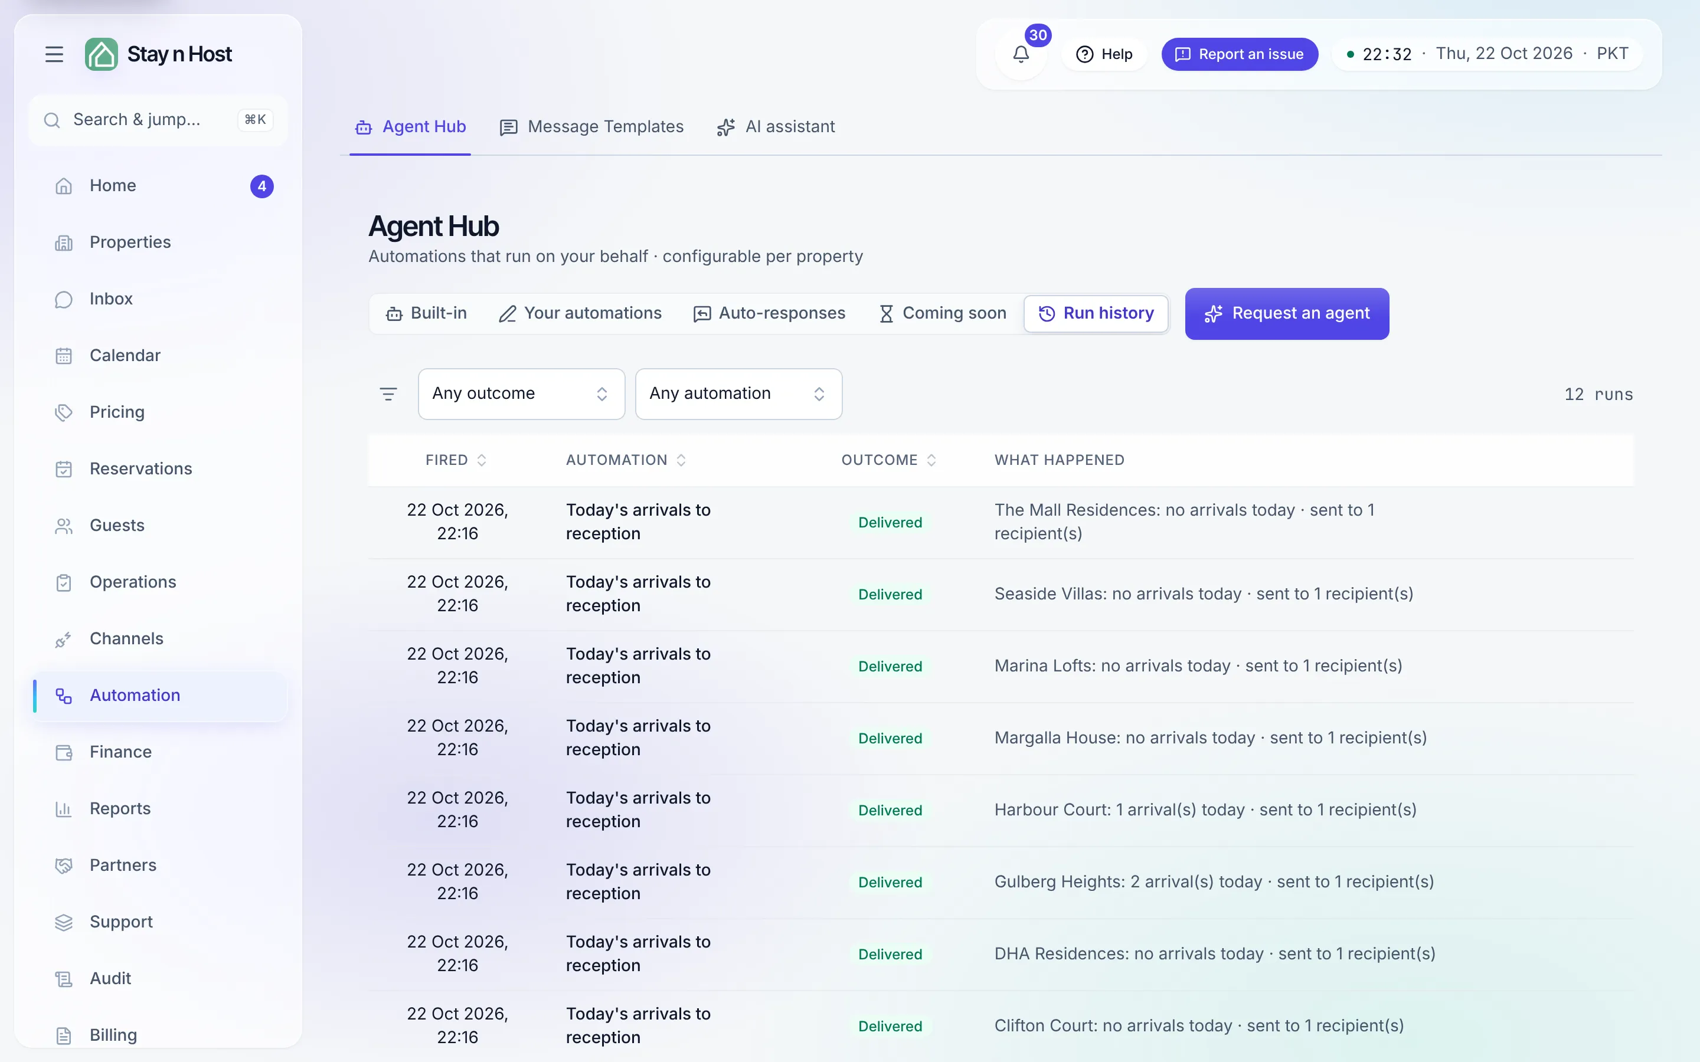Viewport: 1700px width, 1062px height.
Task: Click the Marina Lofts run description
Action: click(1198, 666)
